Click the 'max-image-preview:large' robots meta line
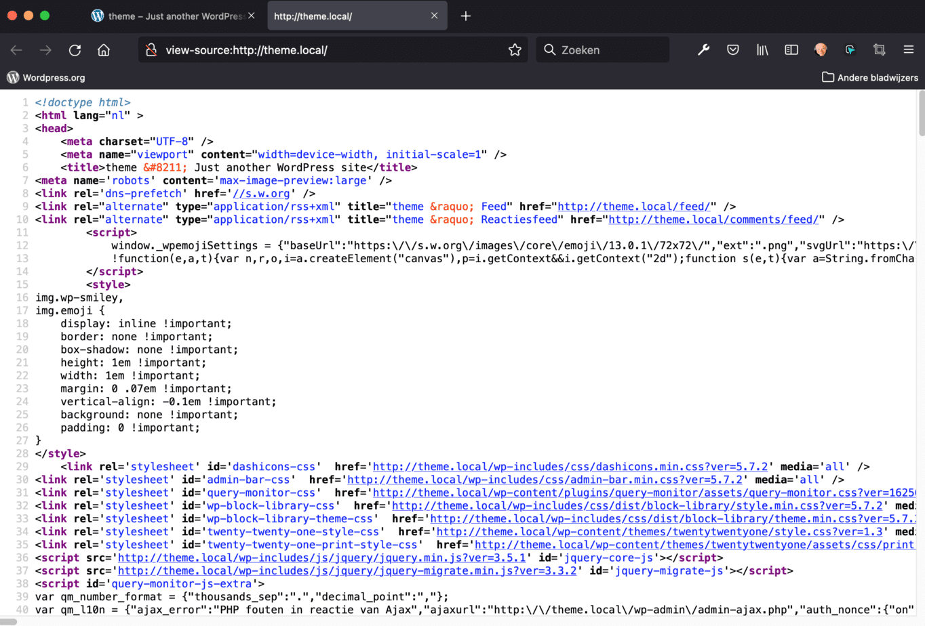 coord(214,180)
